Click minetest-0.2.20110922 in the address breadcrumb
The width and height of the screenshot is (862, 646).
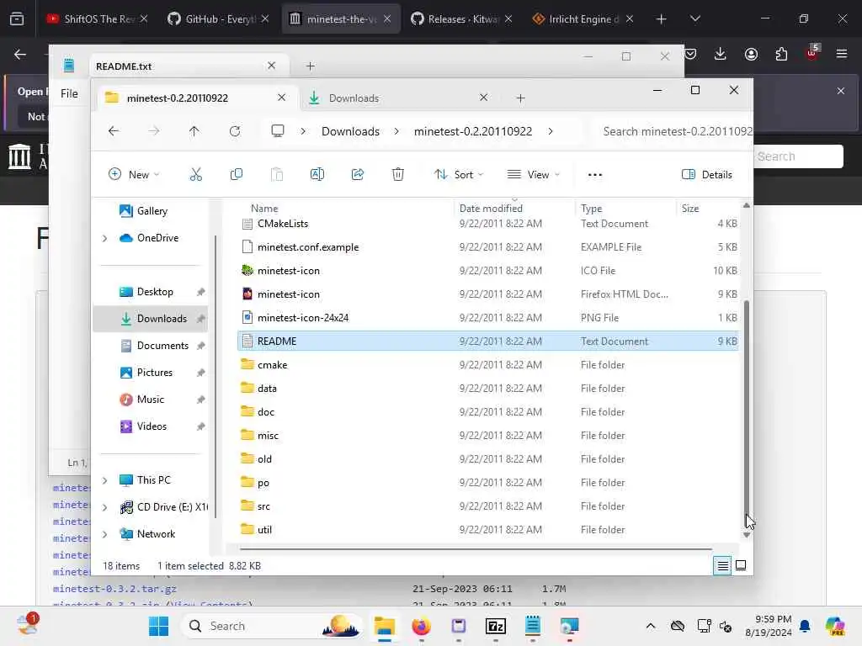coord(473,131)
